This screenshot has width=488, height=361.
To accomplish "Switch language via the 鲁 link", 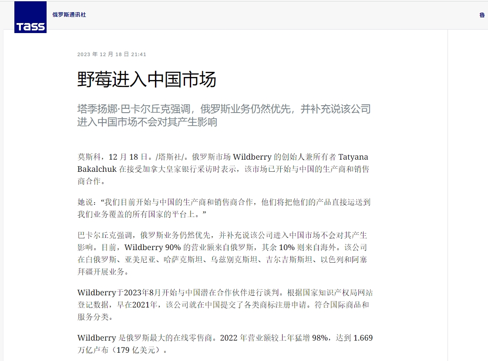I will coord(482,15).
